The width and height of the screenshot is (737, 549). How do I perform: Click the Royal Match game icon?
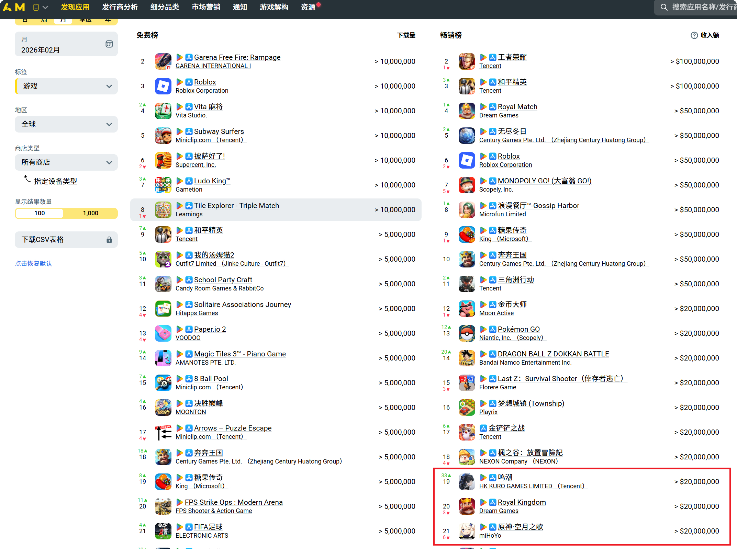coord(467,111)
